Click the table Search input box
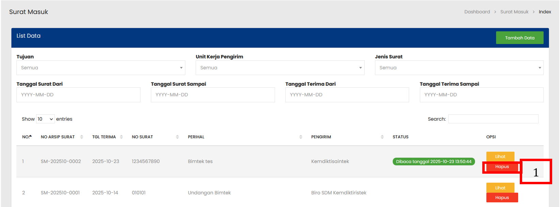Viewport: 560px width, 207px height. coord(493,119)
